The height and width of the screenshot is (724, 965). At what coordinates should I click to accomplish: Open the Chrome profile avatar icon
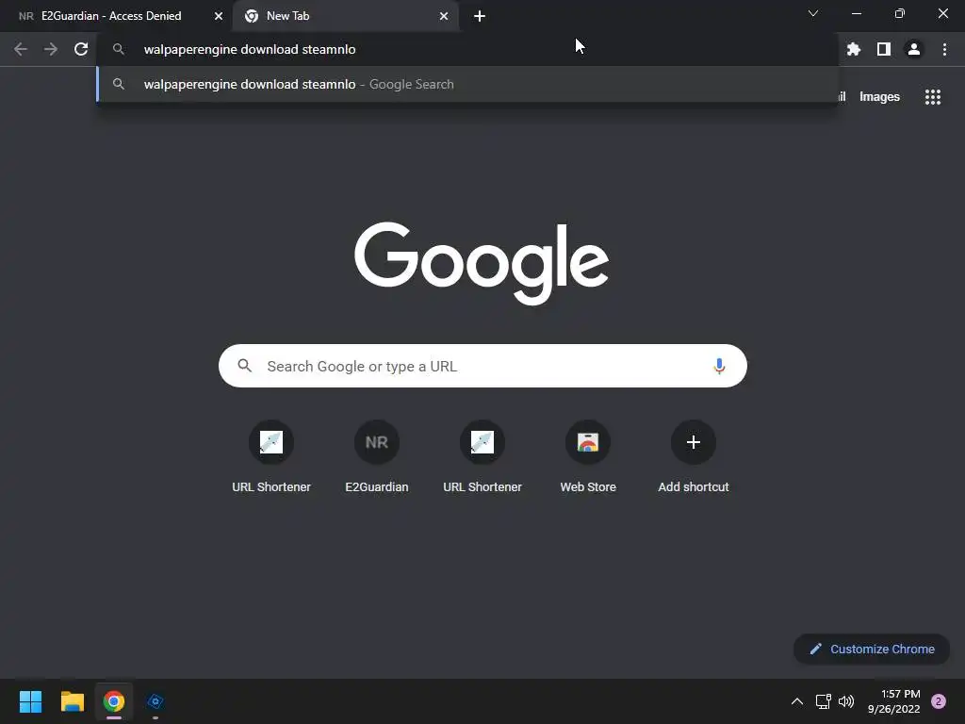pyautogui.click(x=914, y=49)
